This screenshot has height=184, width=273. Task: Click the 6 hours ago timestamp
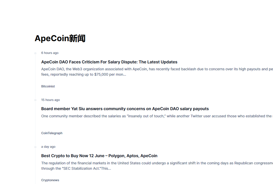[x=50, y=53]
